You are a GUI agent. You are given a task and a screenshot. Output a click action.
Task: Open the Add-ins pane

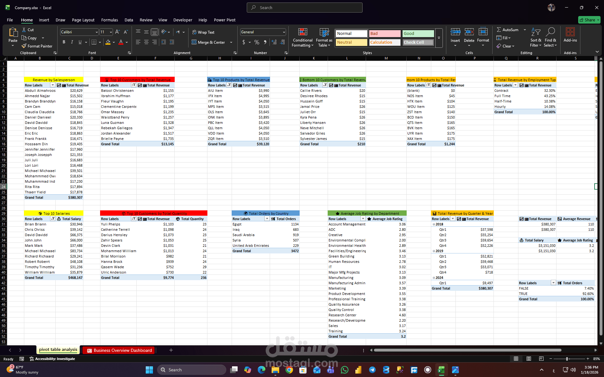(570, 35)
